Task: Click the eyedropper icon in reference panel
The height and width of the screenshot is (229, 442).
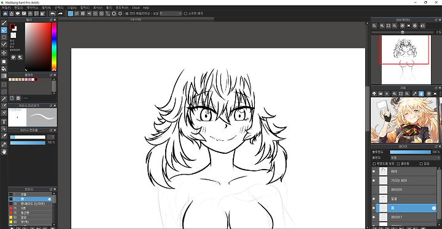Action: click(x=414, y=94)
